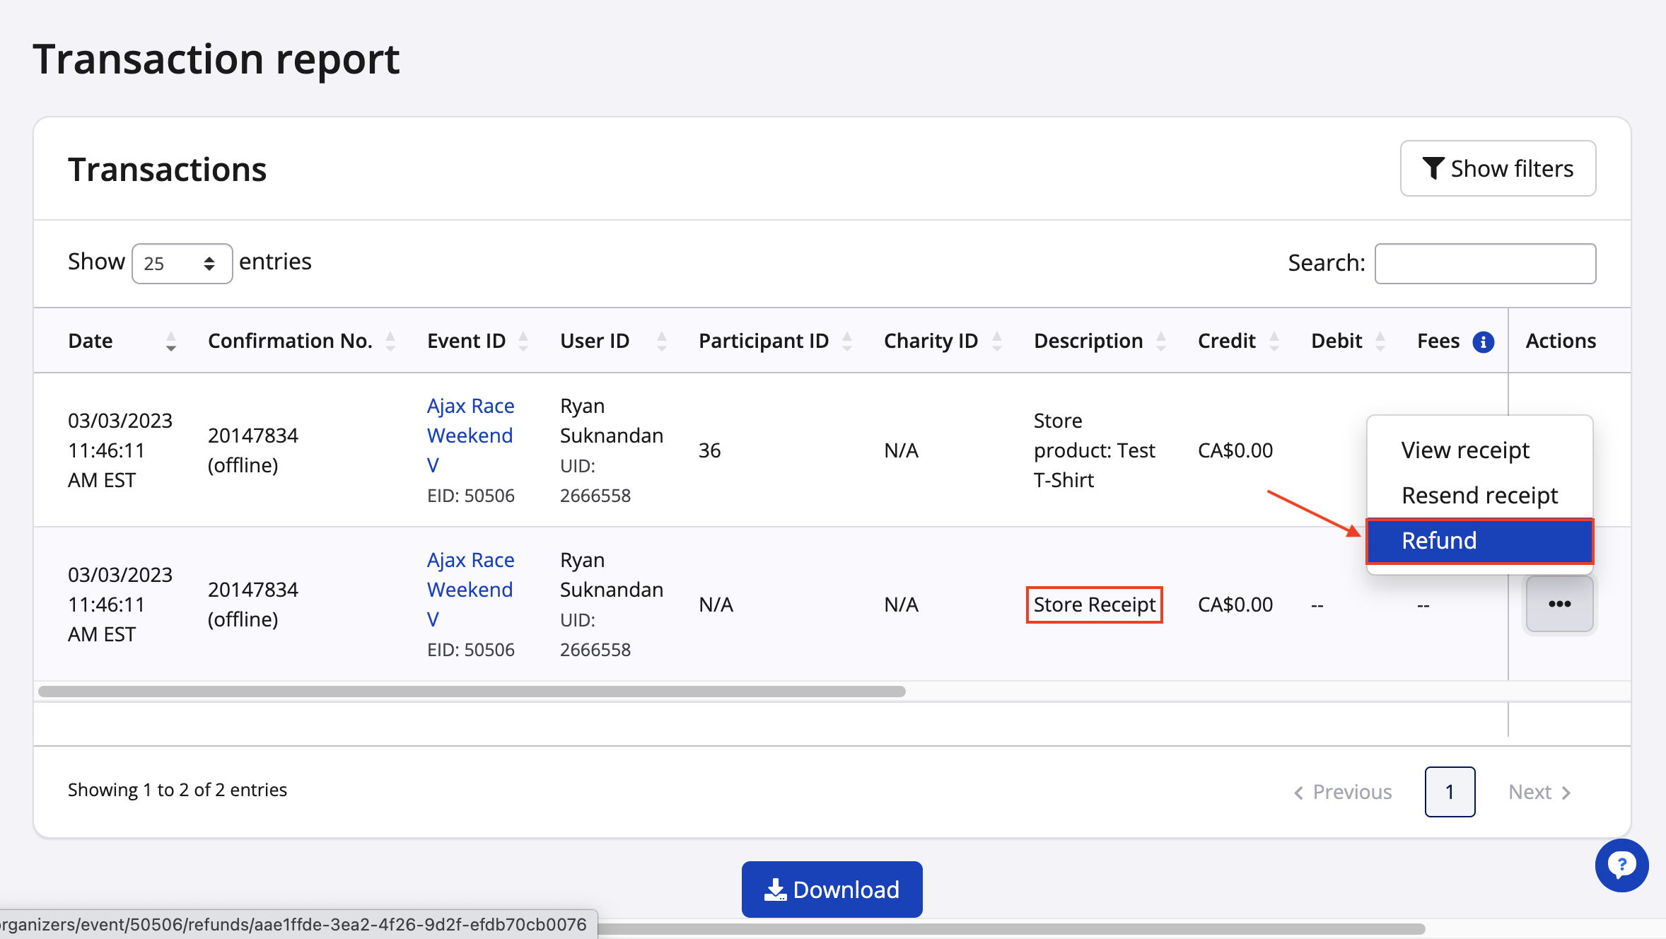The width and height of the screenshot is (1666, 939).
Task: Open the Show entries count dropdown
Action: 182,264
